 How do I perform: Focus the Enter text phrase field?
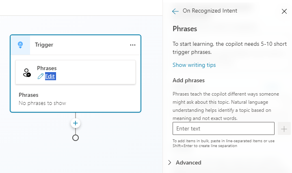(x=223, y=129)
